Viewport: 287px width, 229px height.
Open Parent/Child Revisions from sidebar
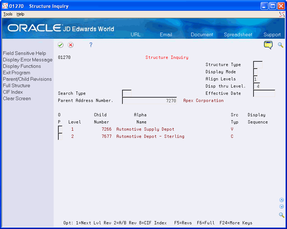27,79
